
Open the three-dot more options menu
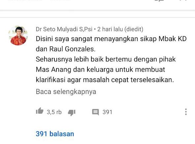pyautogui.click(x=186, y=112)
